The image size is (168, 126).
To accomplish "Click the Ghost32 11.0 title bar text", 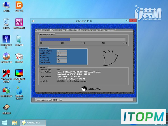I will click(84, 21).
